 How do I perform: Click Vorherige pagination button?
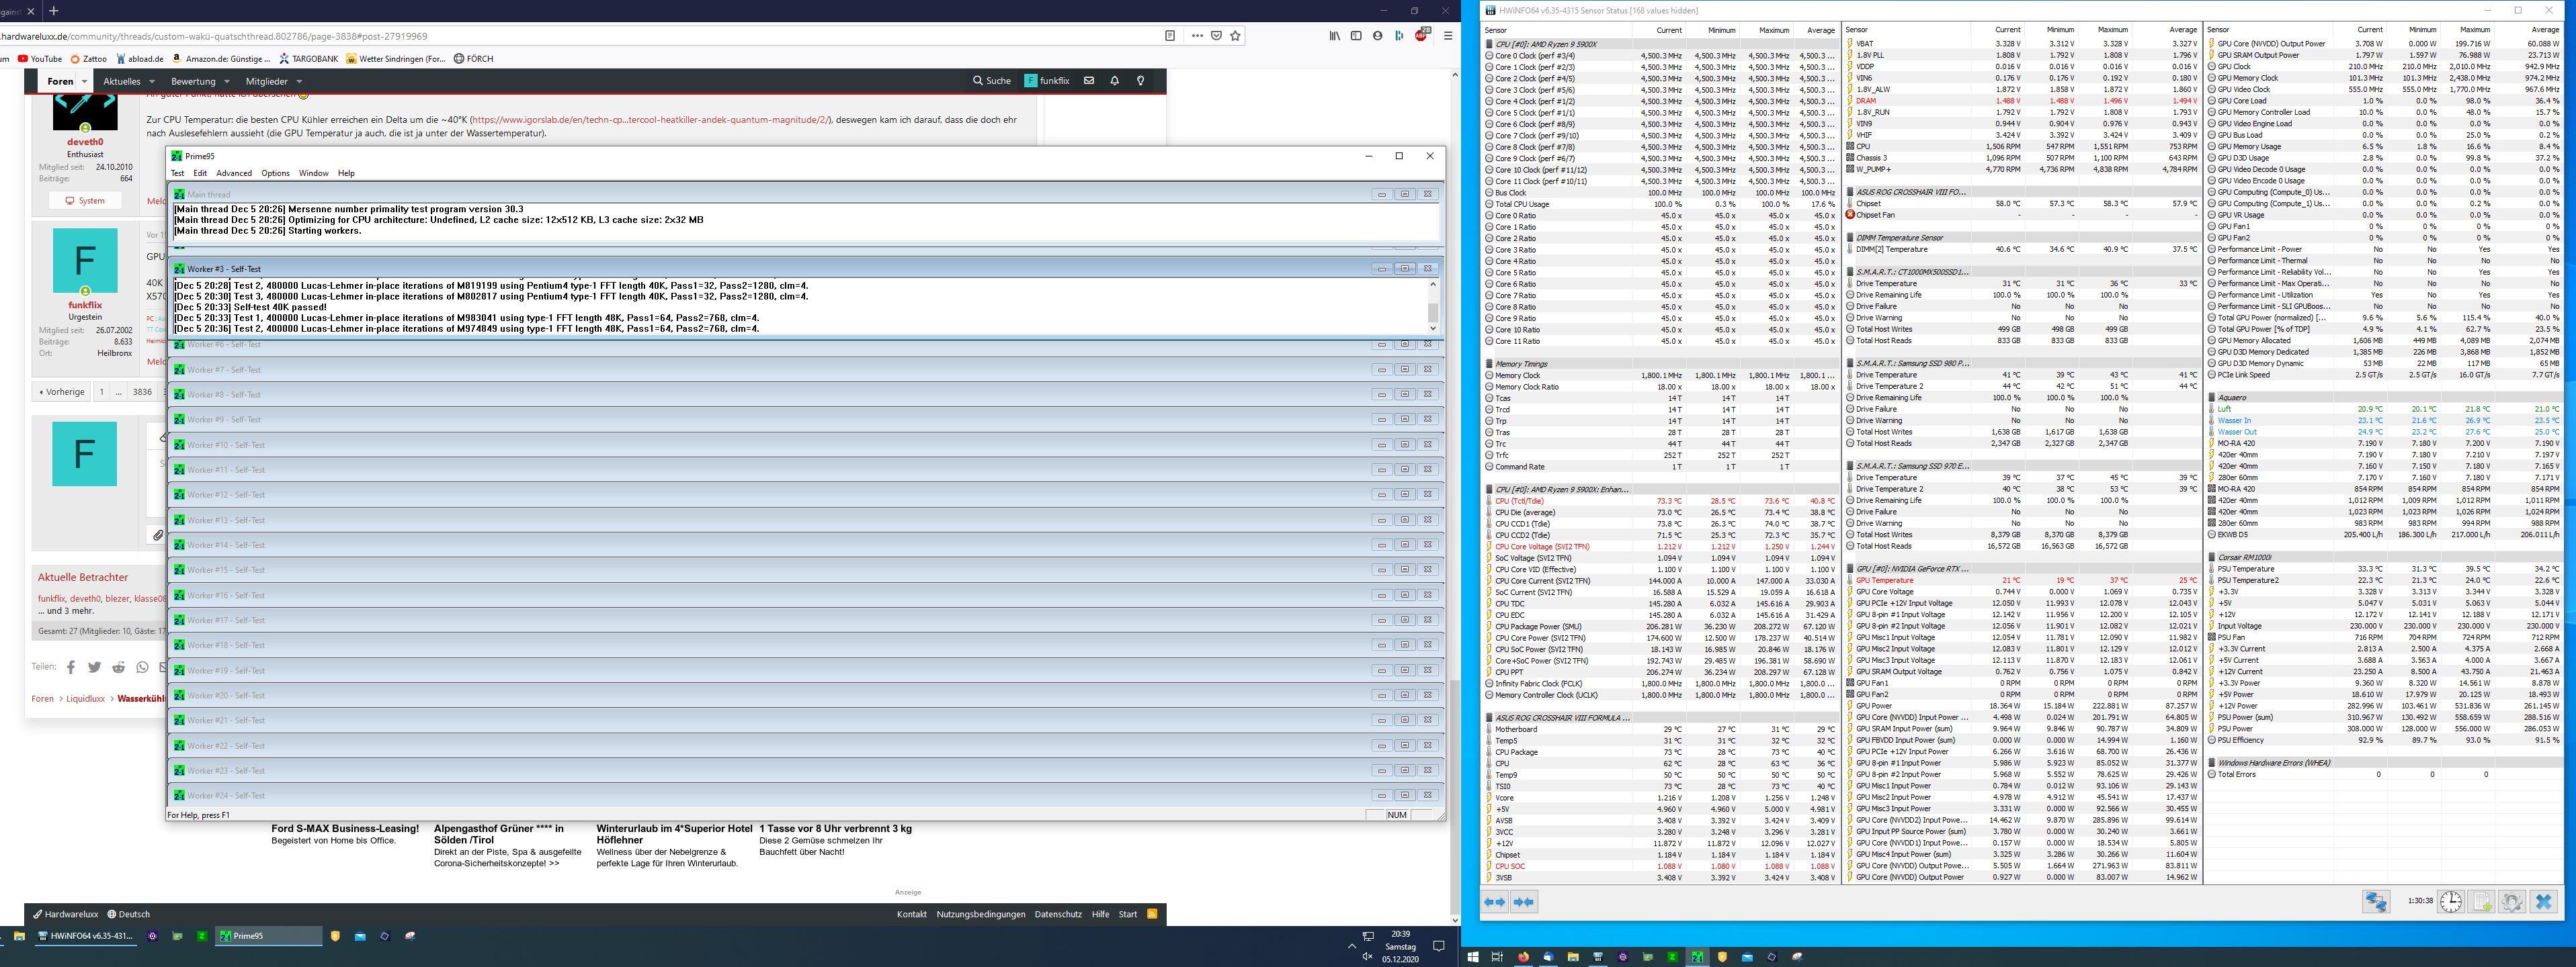61,392
